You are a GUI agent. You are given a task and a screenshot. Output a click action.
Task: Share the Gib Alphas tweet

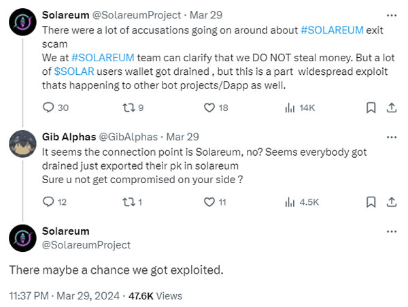point(391,201)
